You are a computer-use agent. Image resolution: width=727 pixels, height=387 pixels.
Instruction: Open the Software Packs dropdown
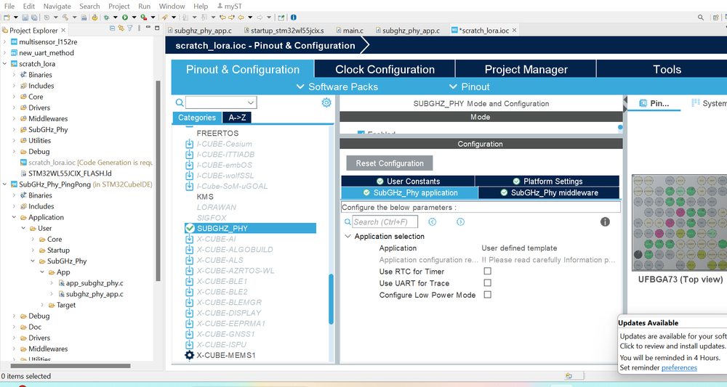[x=337, y=86]
